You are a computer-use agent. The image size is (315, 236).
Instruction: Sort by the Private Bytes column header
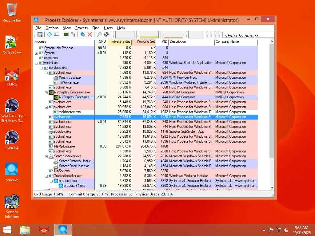tap(119, 41)
